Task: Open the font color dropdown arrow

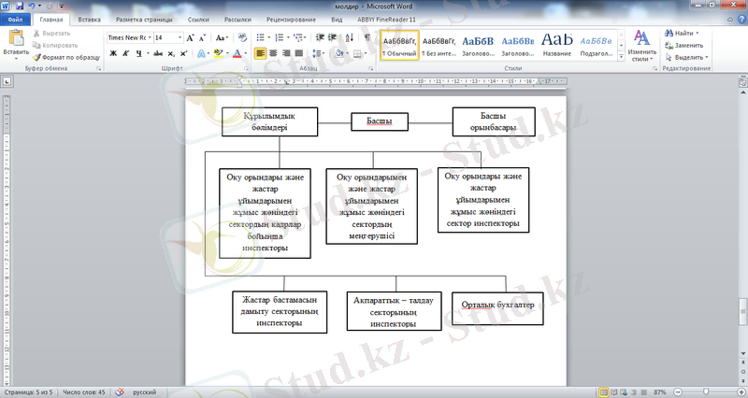Action: (x=246, y=53)
